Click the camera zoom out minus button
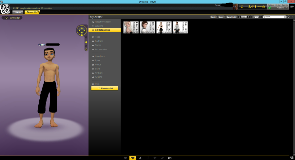The width and height of the screenshot is (295, 160). [86, 46]
